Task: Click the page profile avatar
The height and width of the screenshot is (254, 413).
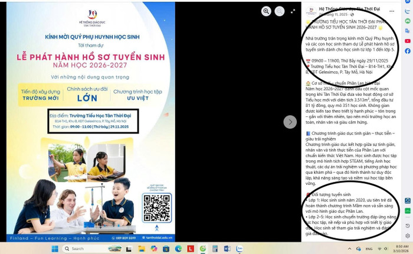Action: click(312, 11)
